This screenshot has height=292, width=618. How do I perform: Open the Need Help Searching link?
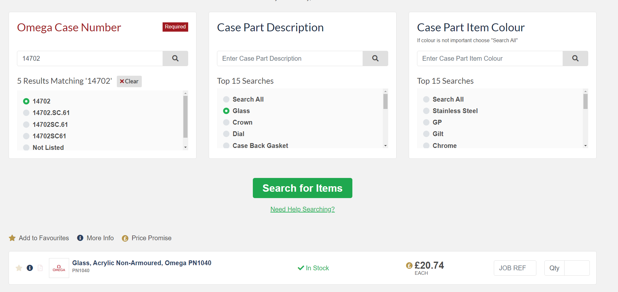[x=302, y=209]
